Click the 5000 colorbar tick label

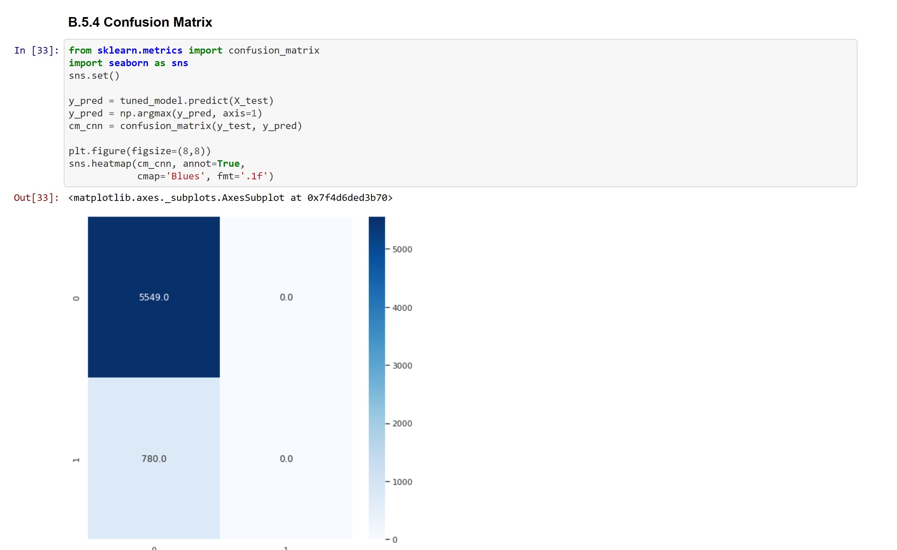point(402,249)
